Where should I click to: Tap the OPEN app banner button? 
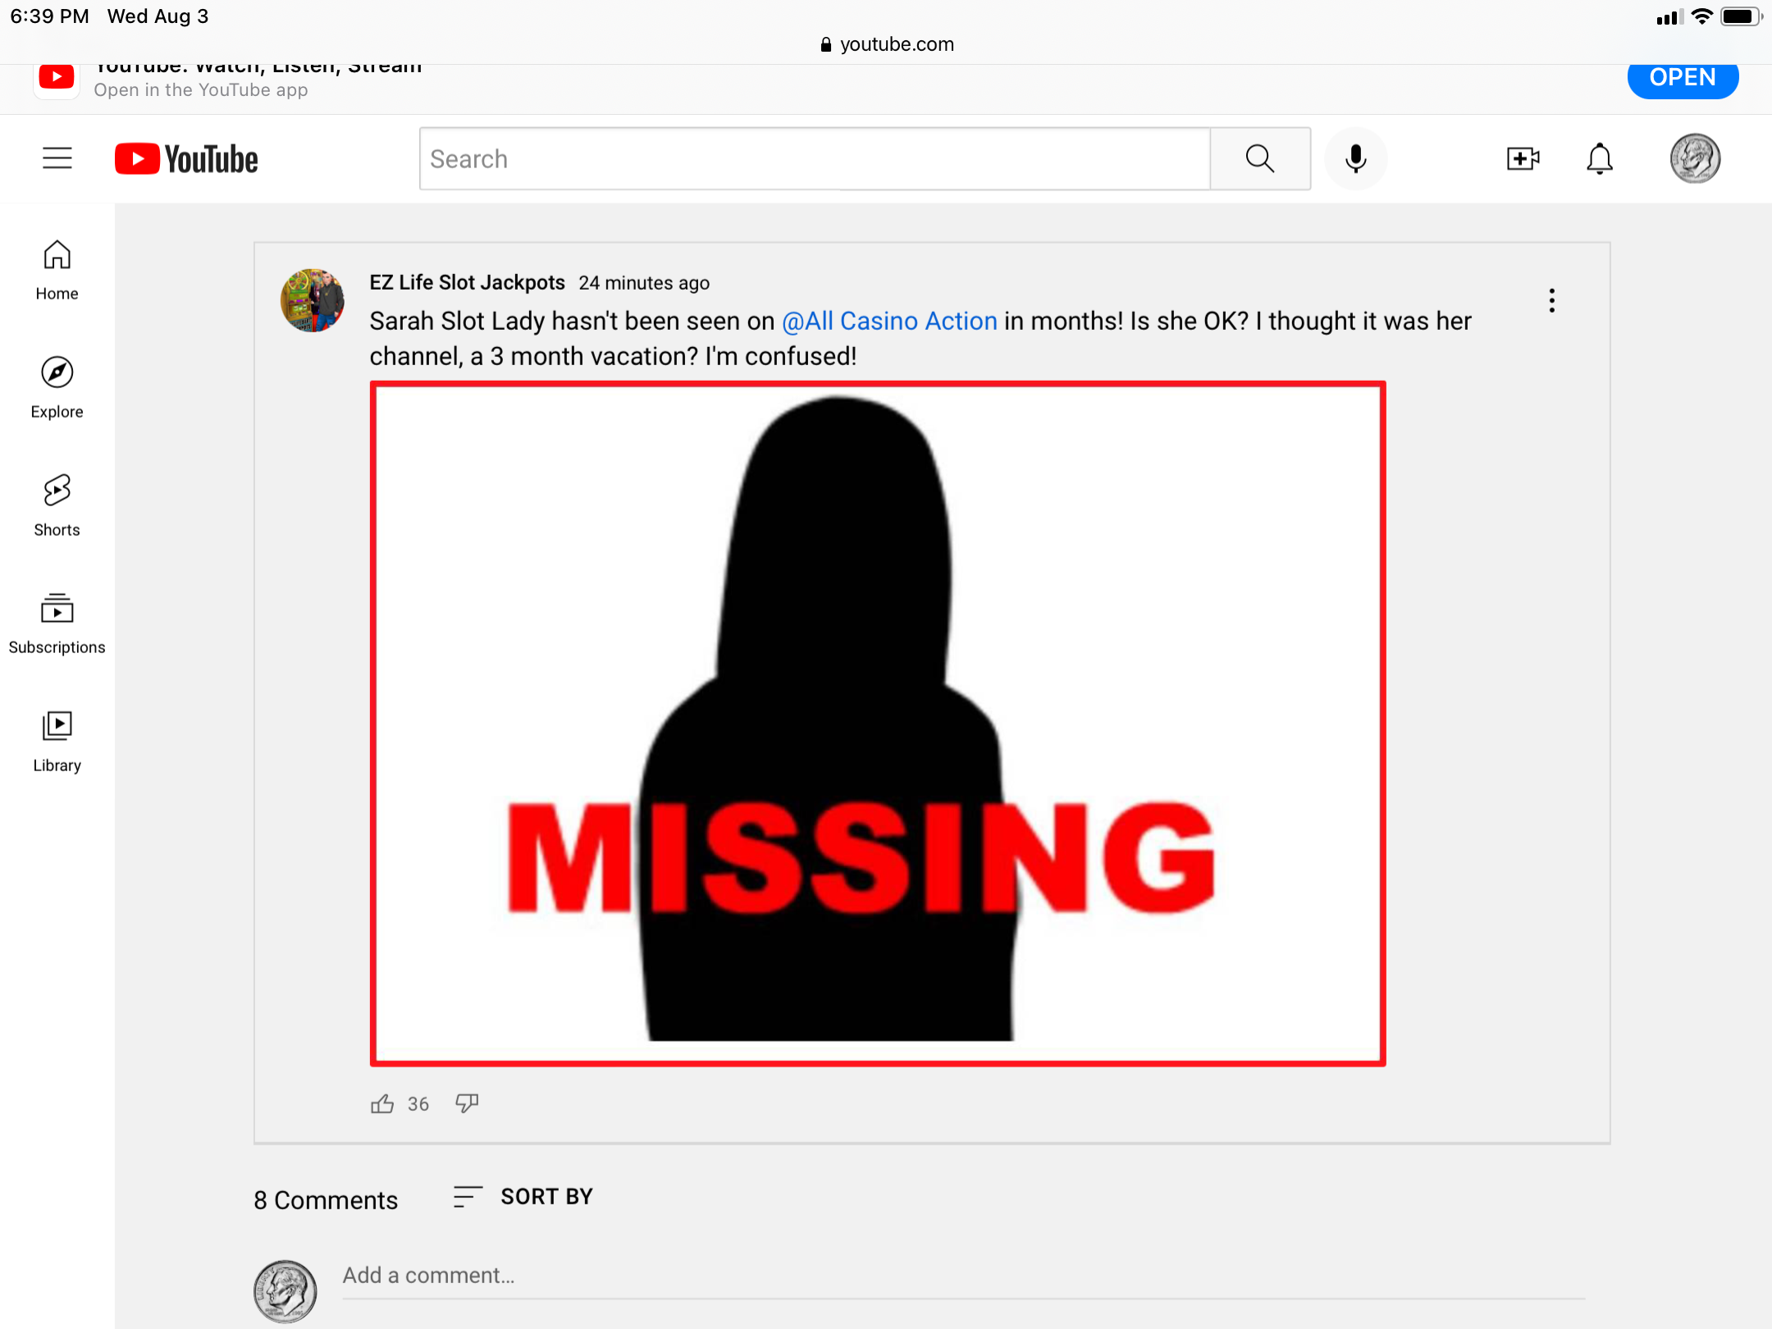1682,78
